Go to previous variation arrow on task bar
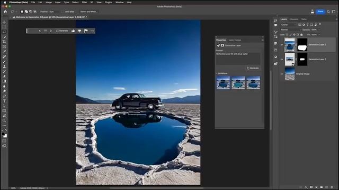The height and width of the screenshot is (190, 339). 40,31
